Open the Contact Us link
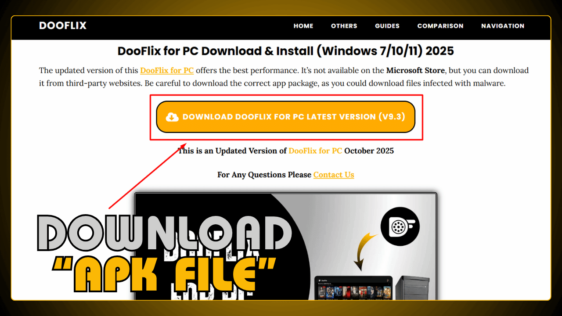The image size is (562, 316). (334, 175)
